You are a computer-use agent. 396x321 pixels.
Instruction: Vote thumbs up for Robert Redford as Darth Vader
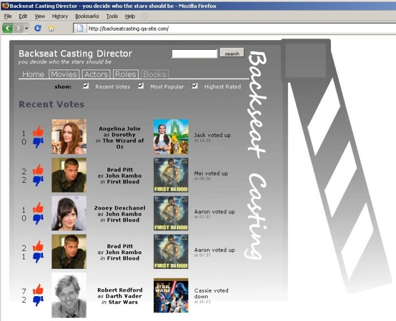tap(38, 289)
